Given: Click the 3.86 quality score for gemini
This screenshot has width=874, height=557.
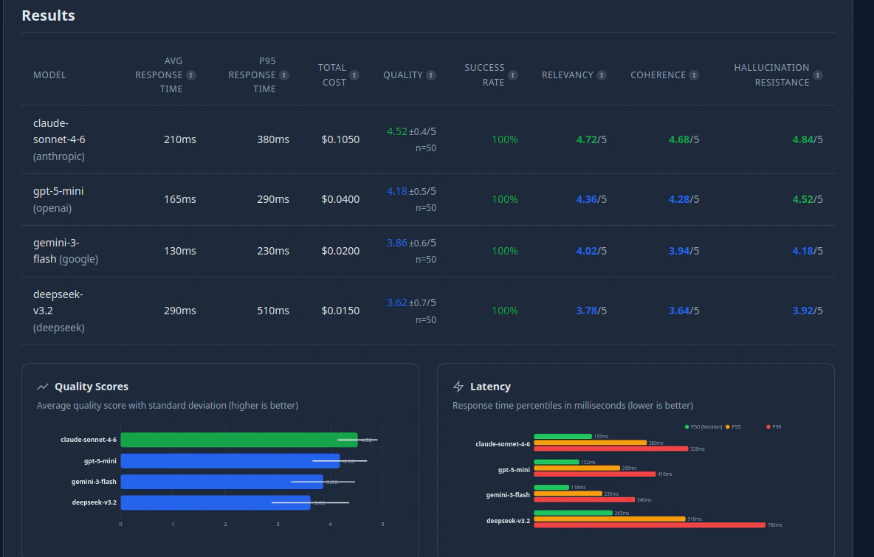Looking at the screenshot, I should (x=397, y=243).
